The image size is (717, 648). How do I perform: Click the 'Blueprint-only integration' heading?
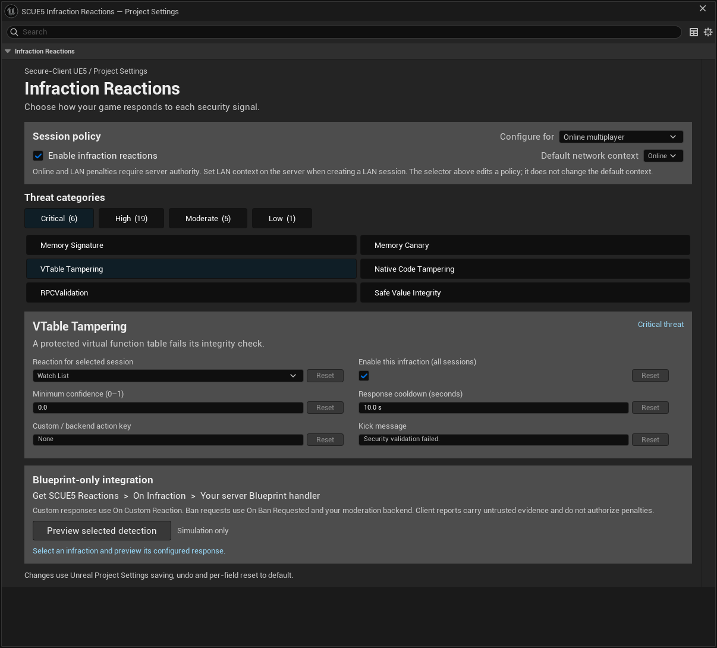[93, 480]
